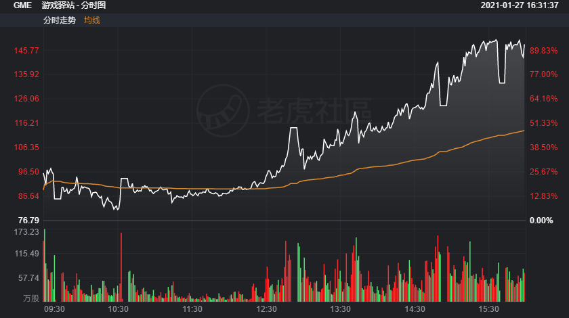Click the 万股 volume unit label
The image size is (569, 318).
(x=31, y=298)
